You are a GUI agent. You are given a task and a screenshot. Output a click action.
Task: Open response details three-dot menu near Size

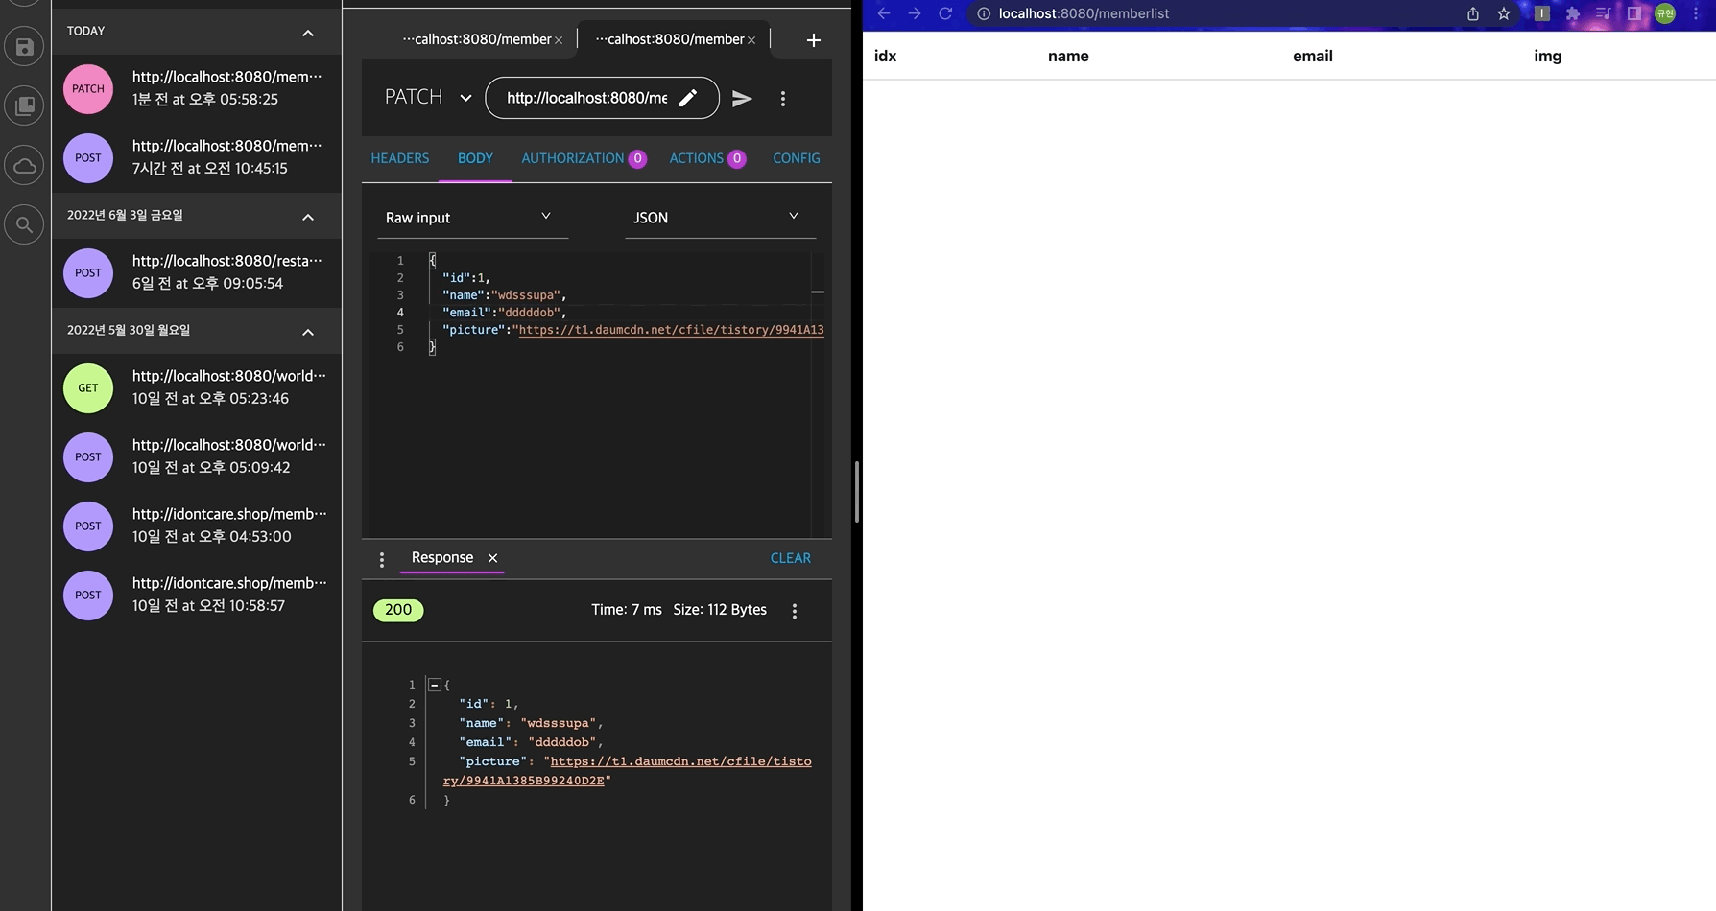click(795, 611)
